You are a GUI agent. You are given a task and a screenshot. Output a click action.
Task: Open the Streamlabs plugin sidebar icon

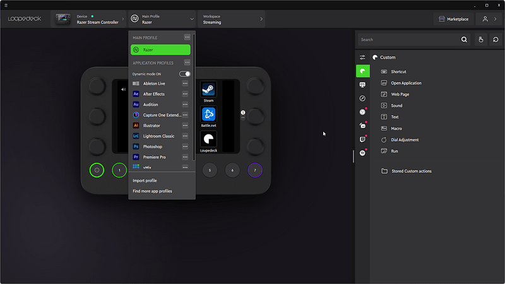(362, 126)
